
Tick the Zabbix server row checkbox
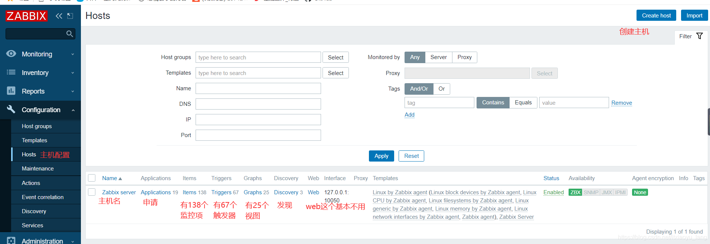click(92, 192)
